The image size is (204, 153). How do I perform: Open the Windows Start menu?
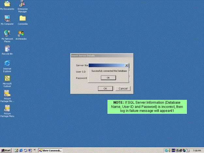pos(6,150)
